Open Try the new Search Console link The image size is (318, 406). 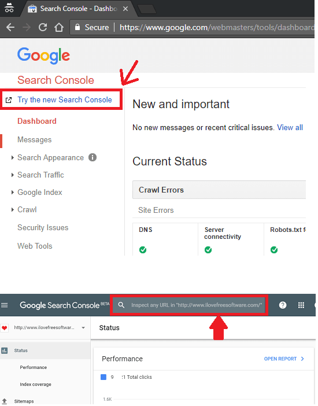[65, 99]
